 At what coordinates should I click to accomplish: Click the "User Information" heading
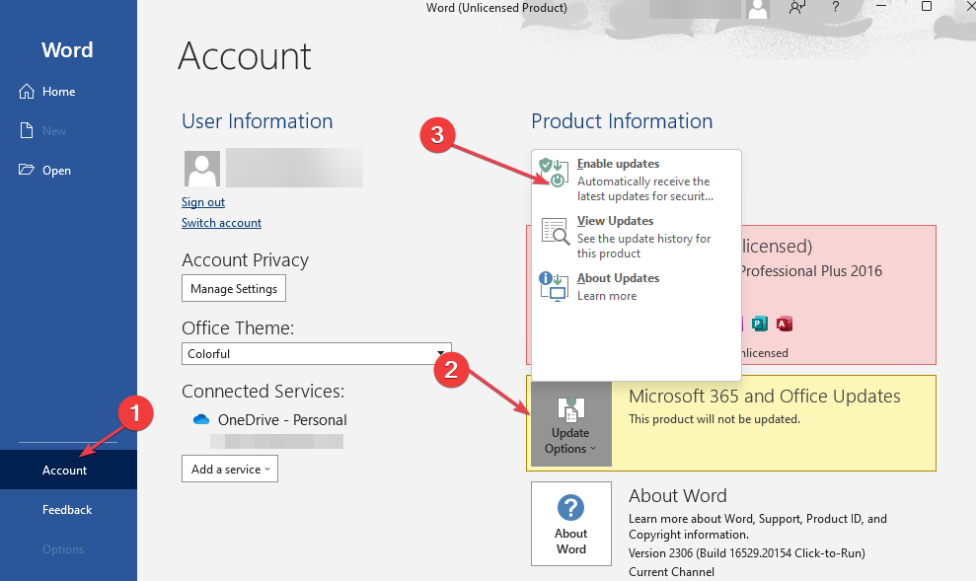pyautogui.click(x=257, y=120)
